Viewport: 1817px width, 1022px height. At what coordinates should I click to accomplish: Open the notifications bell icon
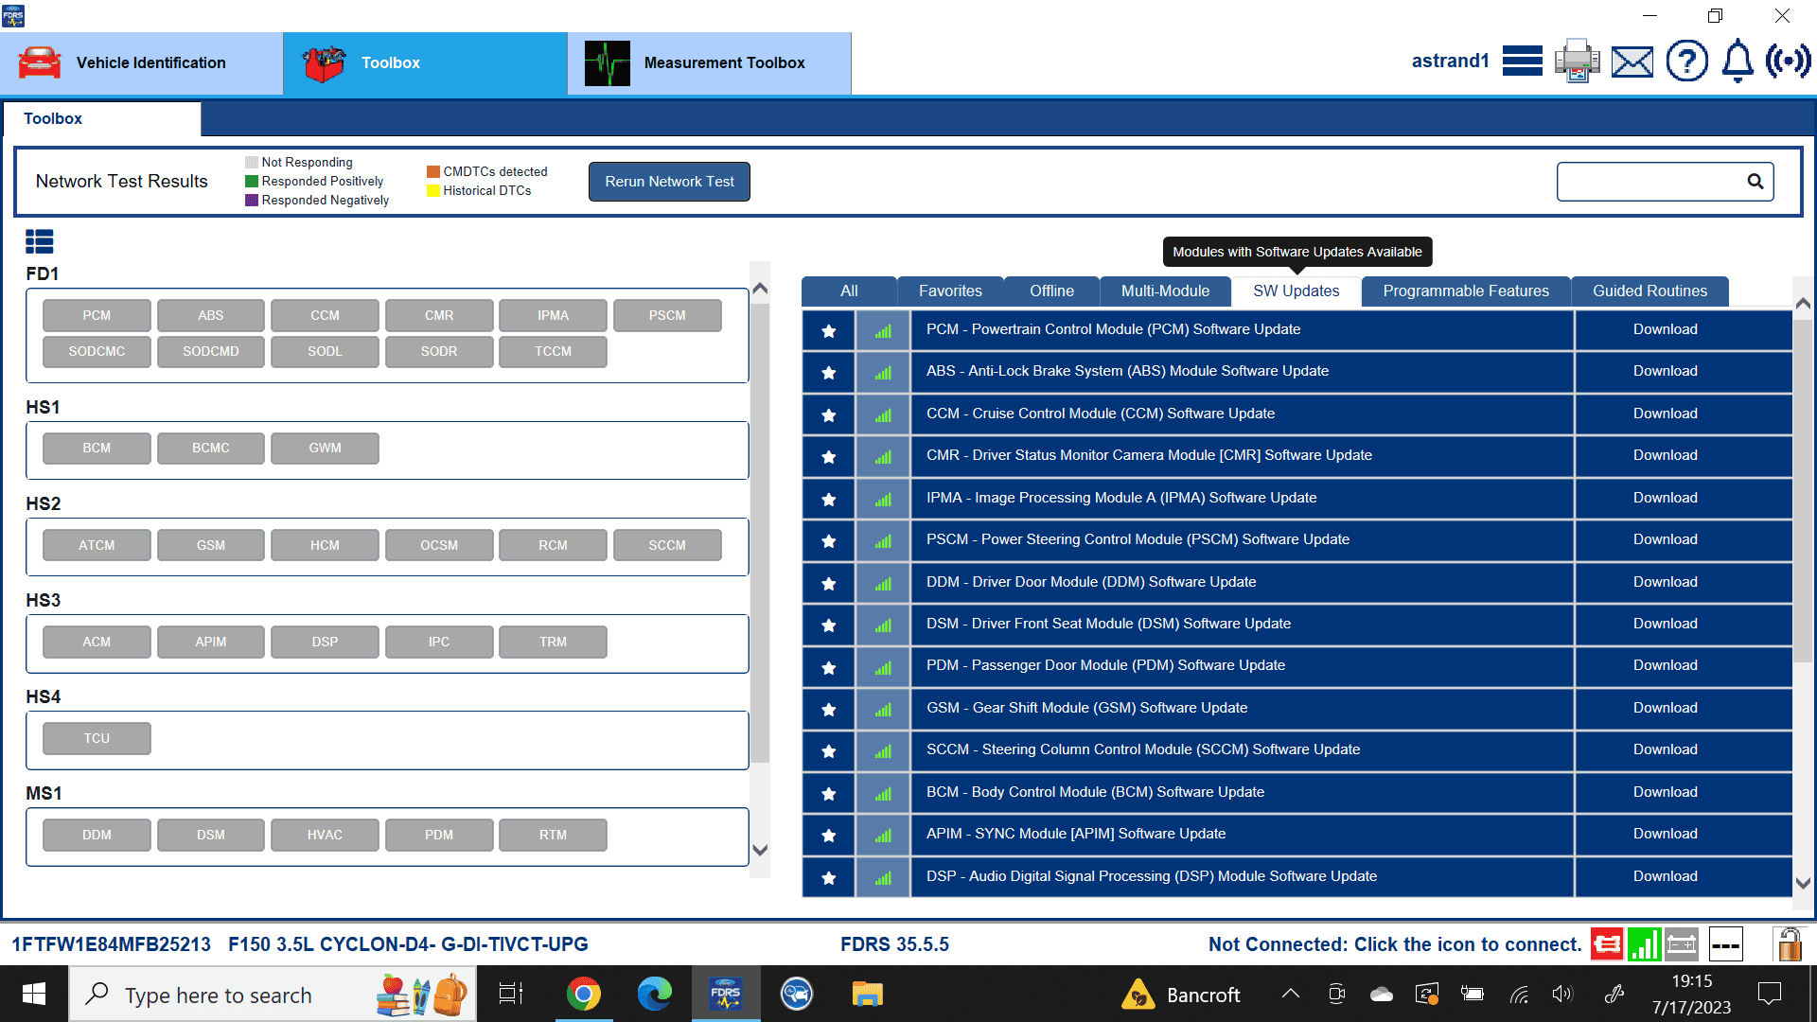tap(1737, 62)
